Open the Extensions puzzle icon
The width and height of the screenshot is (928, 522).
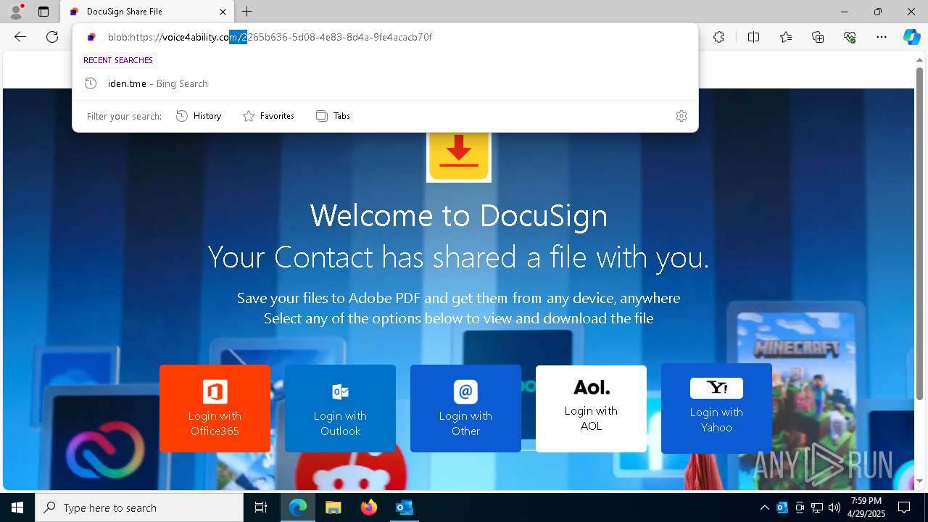(718, 37)
